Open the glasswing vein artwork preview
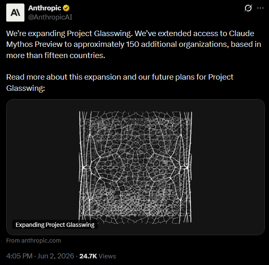The height and width of the screenshot is (265, 269). coord(135,168)
